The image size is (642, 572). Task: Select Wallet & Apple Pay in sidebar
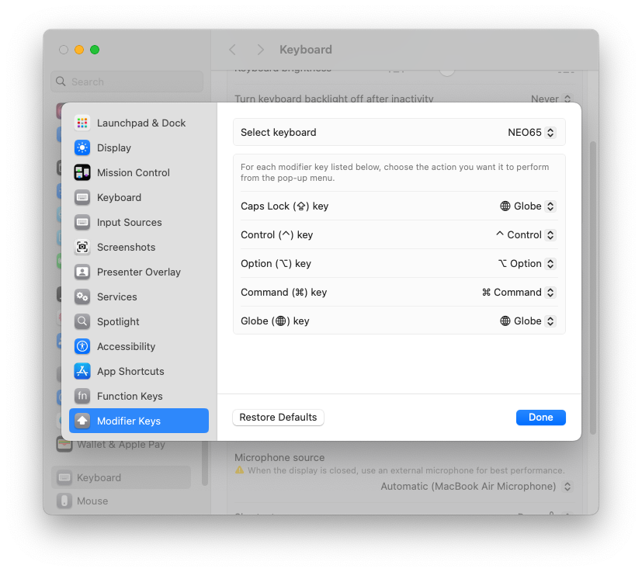(121, 445)
